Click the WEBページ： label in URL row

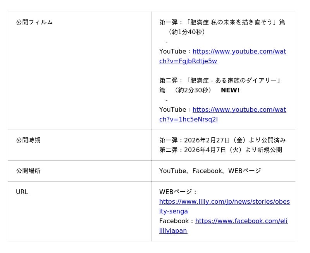pyautogui.click(x=178, y=192)
